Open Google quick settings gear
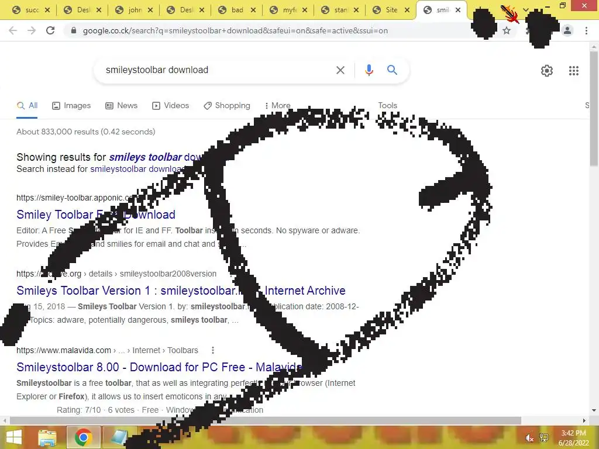Image resolution: width=599 pixels, height=449 pixels. click(547, 71)
